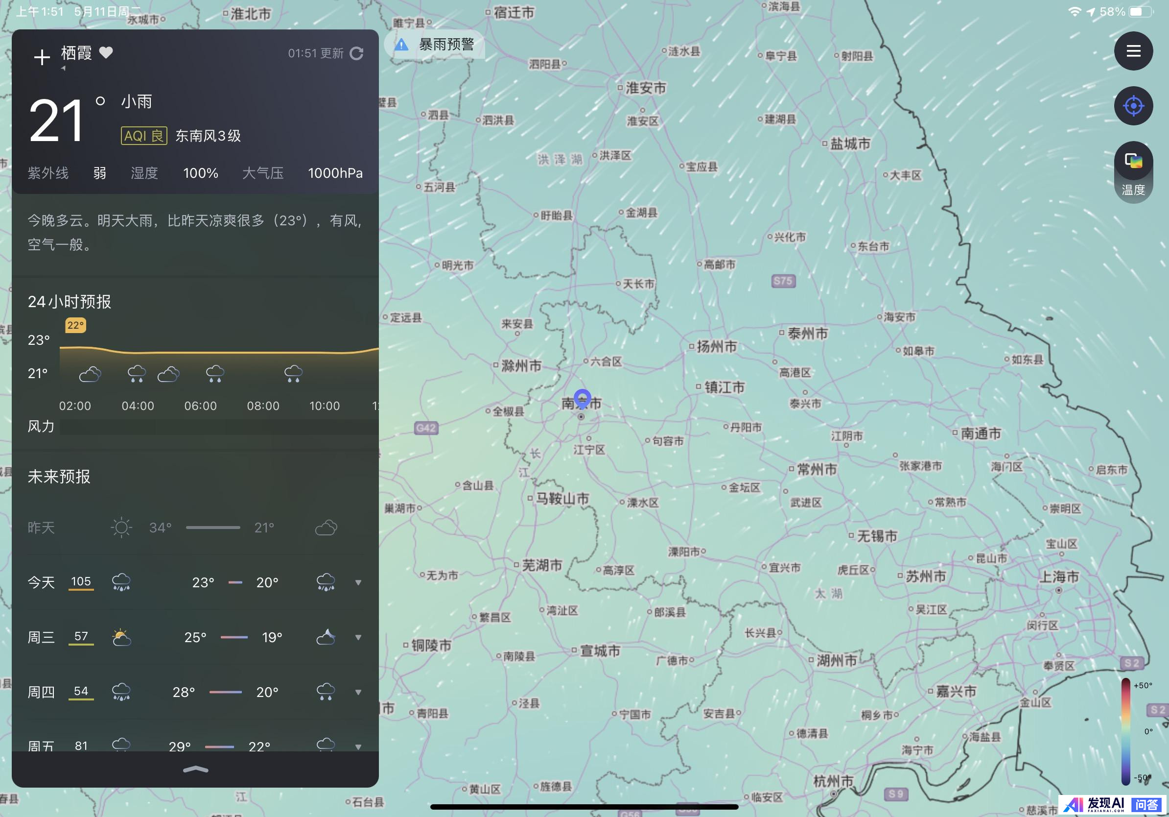Open the 暴雨预警 rainstorm warning banner
Image resolution: width=1169 pixels, height=817 pixels.
click(434, 44)
